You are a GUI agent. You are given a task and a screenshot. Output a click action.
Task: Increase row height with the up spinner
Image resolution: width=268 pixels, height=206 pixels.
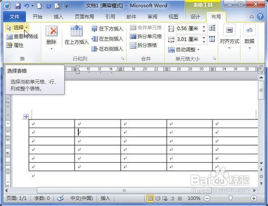coord(204,27)
